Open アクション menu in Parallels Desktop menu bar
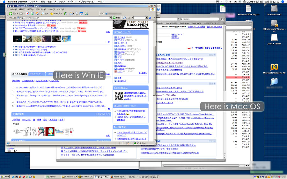 pyautogui.click(x=60, y=2)
